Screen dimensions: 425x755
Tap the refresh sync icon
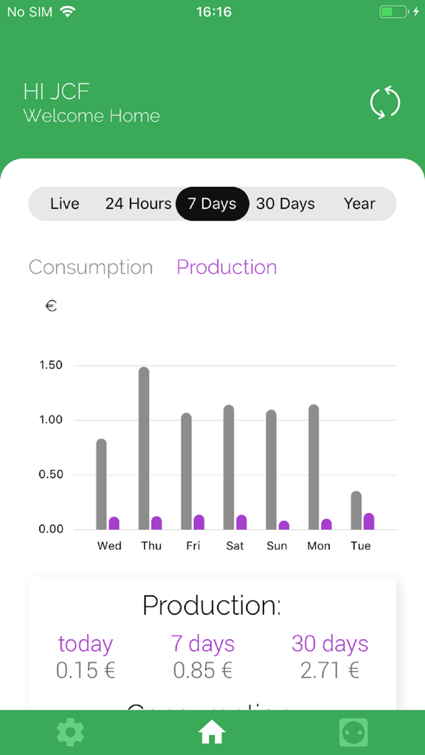[385, 102]
